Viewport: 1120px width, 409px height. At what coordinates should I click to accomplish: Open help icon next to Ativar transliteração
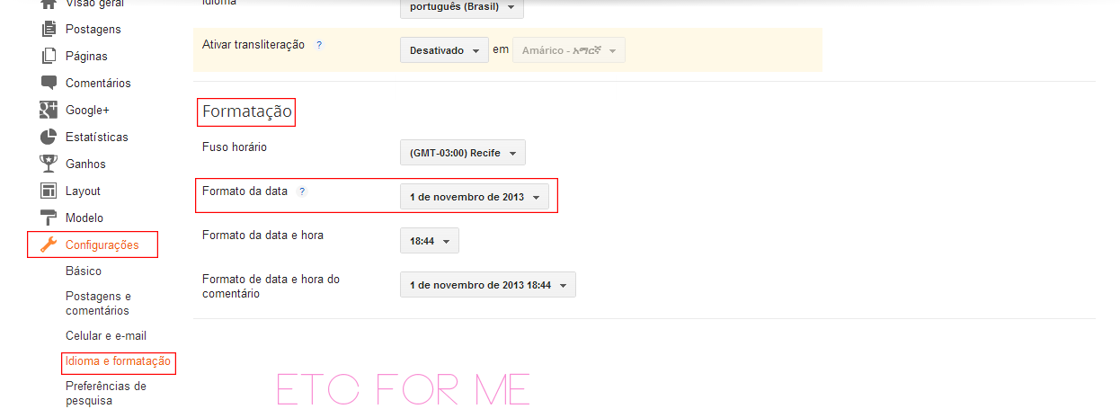point(319,45)
